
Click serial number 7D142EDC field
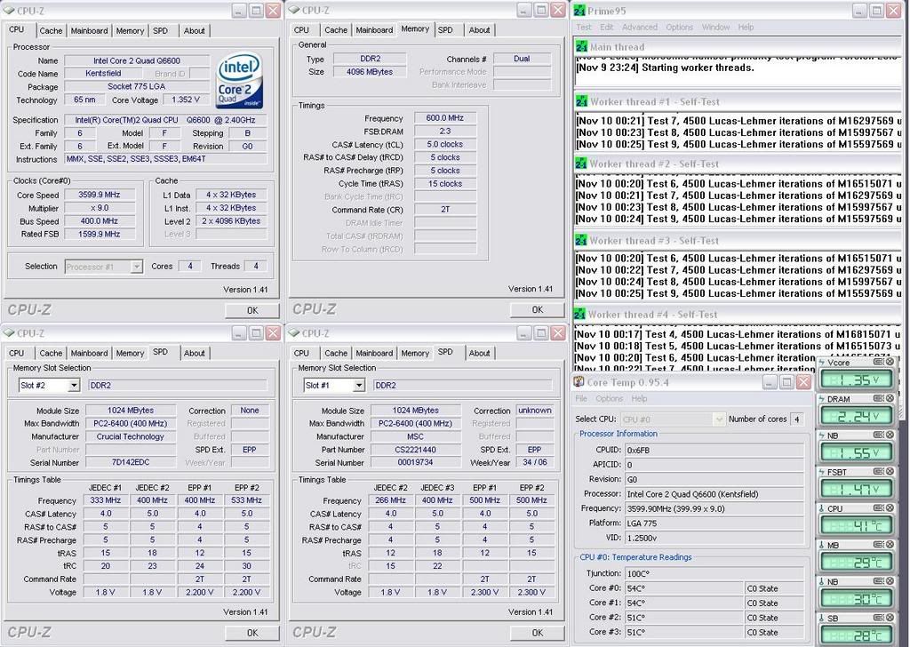pos(130,463)
